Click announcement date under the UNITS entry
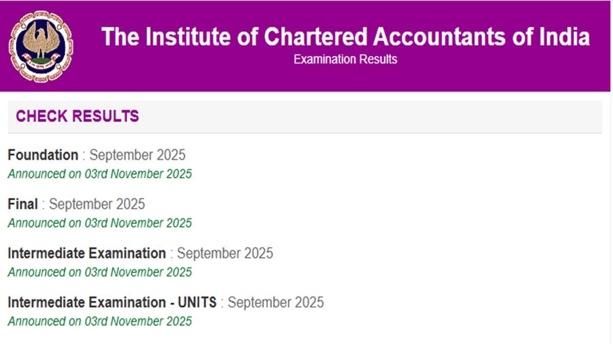The width and height of the screenshot is (613, 344). [100, 322]
